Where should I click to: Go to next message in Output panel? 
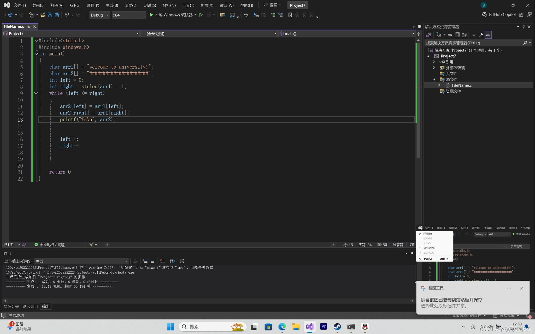(x=152, y=261)
